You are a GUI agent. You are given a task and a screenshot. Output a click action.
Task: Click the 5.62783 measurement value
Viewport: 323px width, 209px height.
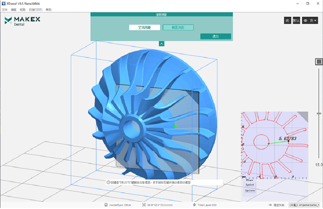(288, 139)
